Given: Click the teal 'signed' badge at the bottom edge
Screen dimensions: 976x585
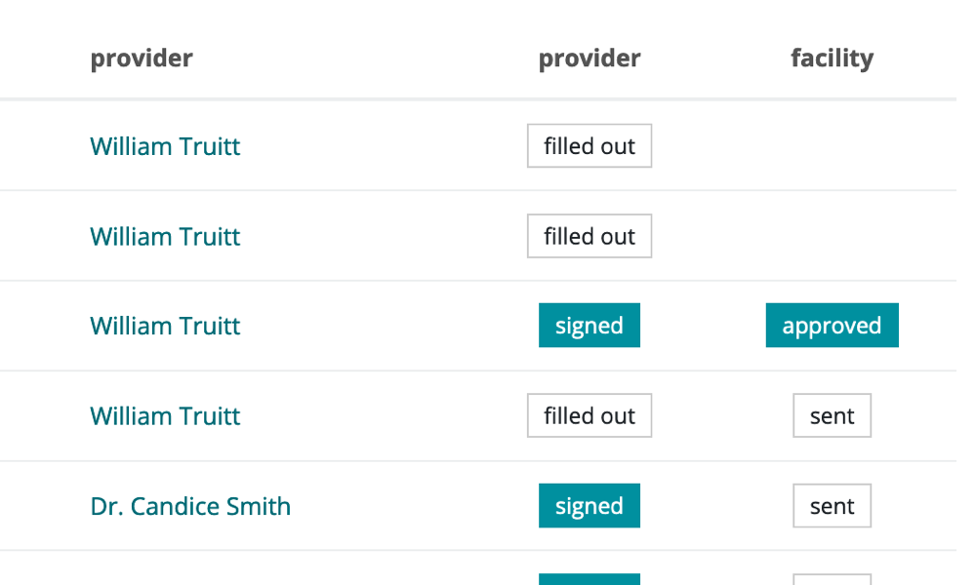Looking at the screenshot, I should click(x=590, y=580).
